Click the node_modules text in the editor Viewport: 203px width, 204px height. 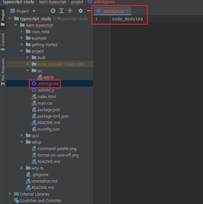pyautogui.click(x=127, y=19)
